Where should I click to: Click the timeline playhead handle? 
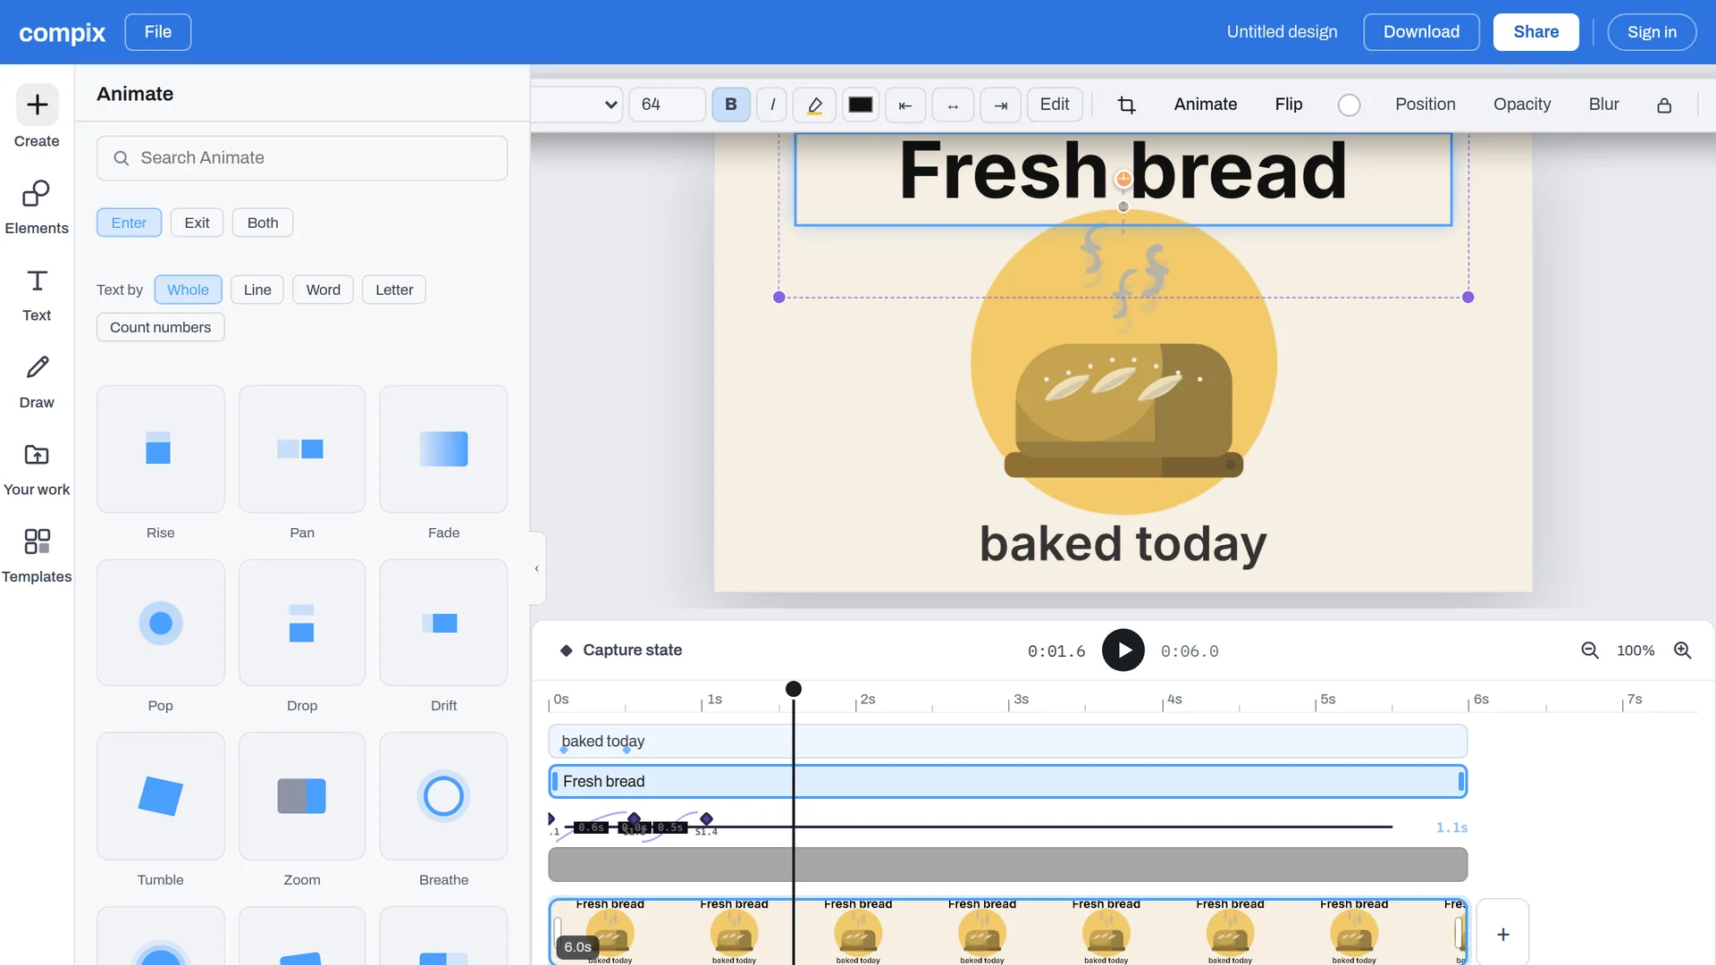(x=794, y=689)
